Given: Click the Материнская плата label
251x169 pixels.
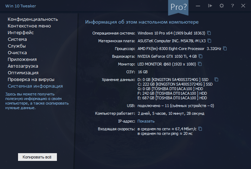Looking at the screenshot, I should [x=117, y=41].
